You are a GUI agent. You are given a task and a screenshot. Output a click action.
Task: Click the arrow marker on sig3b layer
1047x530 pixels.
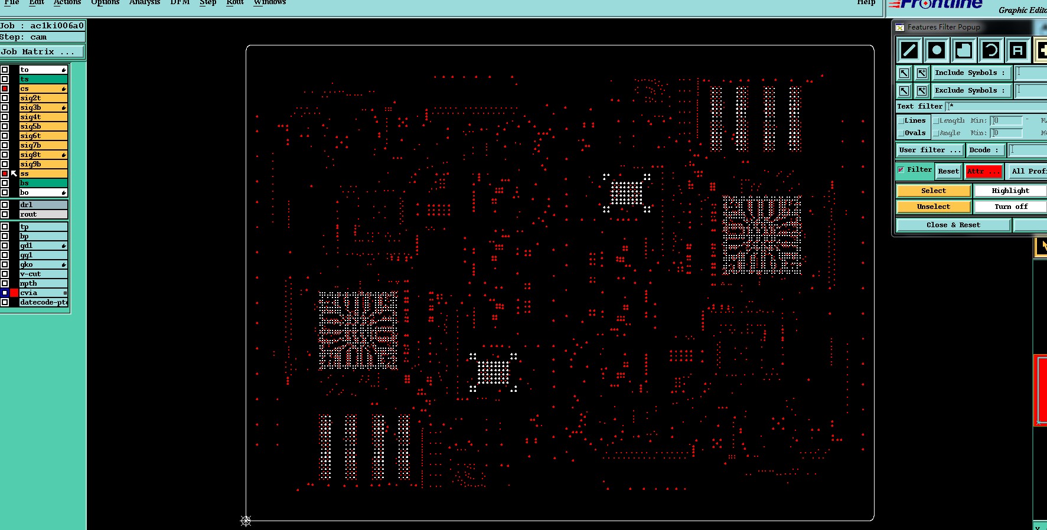coord(64,108)
